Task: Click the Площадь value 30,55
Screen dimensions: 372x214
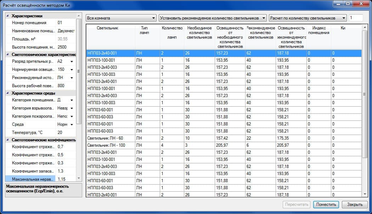Action: click(66, 39)
